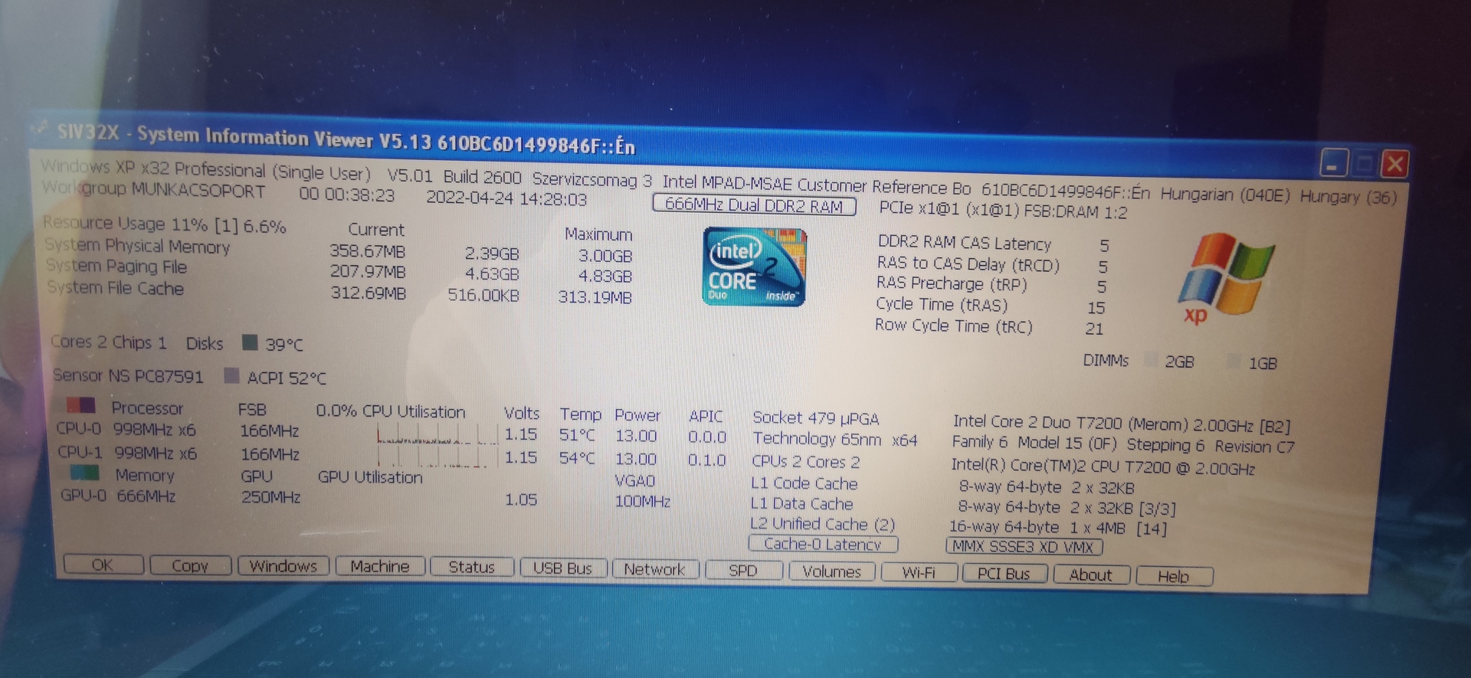Click the Intel Core 2 Duo badge
This screenshot has height=678, width=1471.
(754, 267)
